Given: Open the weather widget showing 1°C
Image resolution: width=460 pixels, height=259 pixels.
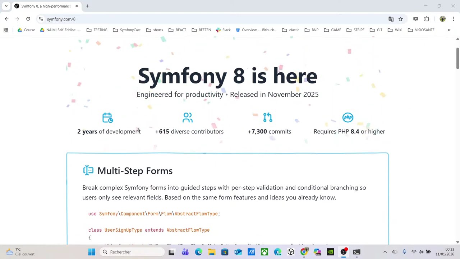Looking at the screenshot, I should 20,251.
